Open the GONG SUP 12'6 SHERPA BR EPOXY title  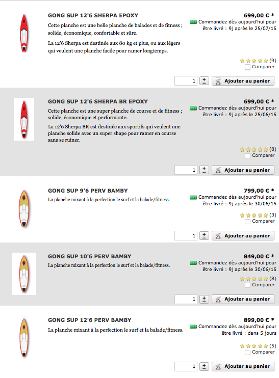point(98,101)
